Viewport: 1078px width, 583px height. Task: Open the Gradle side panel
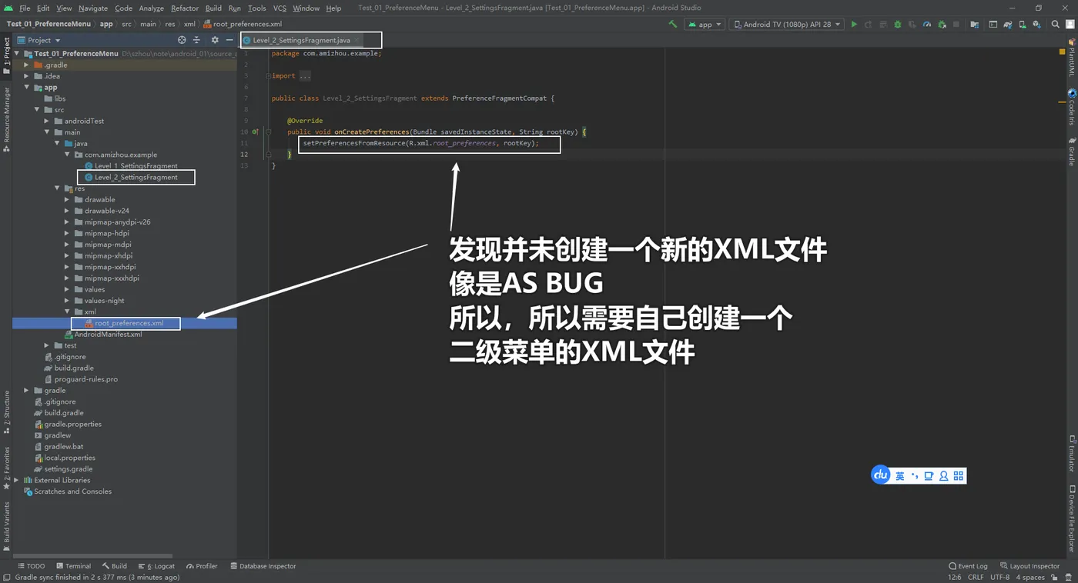click(x=1071, y=151)
